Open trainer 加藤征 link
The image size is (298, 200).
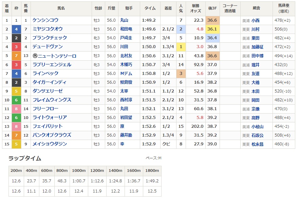point(257,47)
